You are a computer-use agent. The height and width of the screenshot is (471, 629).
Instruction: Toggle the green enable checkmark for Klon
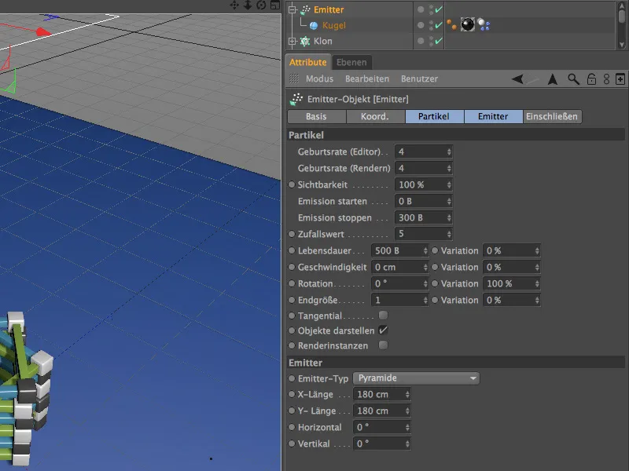point(439,41)
